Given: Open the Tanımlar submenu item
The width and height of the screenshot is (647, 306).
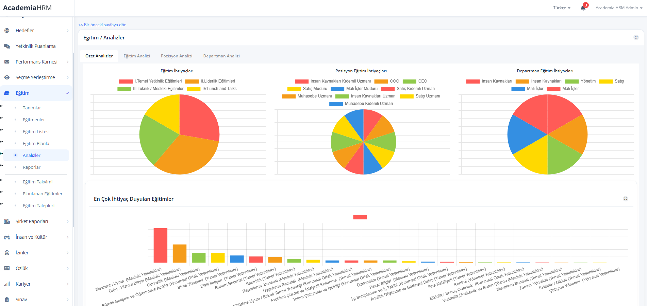Looking at the screenshot, I should coord(32,108).
